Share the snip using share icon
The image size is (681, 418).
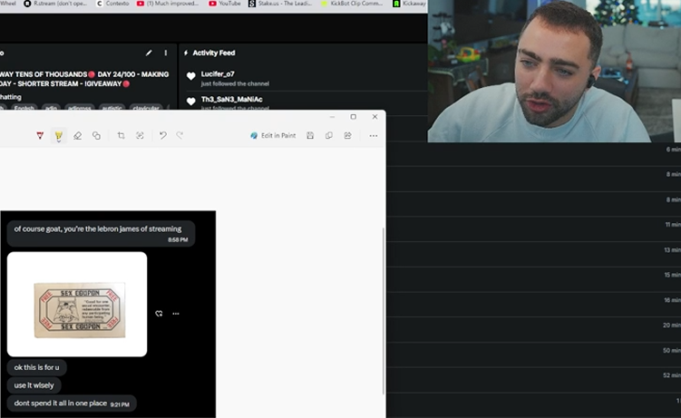347,135
